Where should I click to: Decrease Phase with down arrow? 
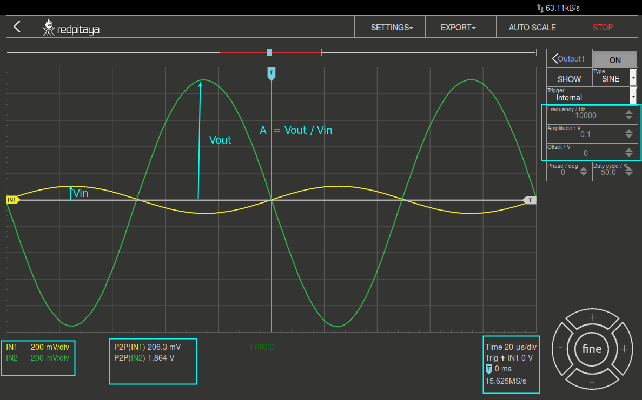[584, 174]
